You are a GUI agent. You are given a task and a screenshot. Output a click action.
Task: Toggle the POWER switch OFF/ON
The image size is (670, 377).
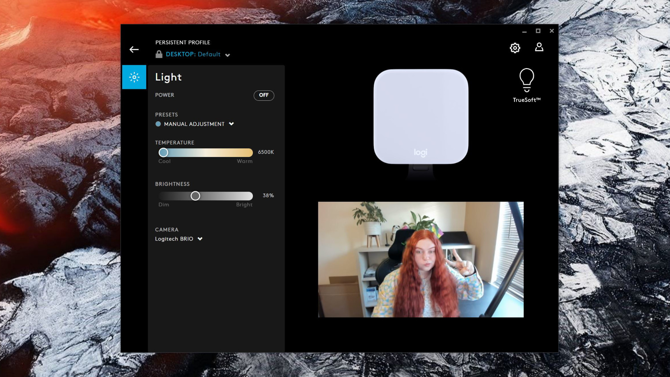[263, 95]
